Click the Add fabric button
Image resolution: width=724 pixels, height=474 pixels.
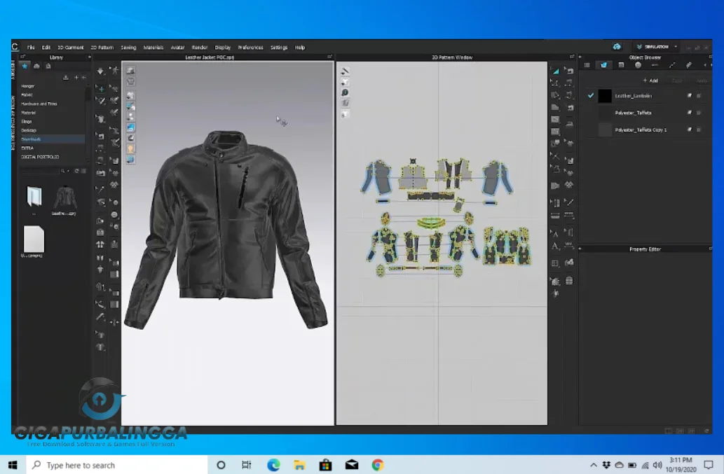click(x=650, y=81)
